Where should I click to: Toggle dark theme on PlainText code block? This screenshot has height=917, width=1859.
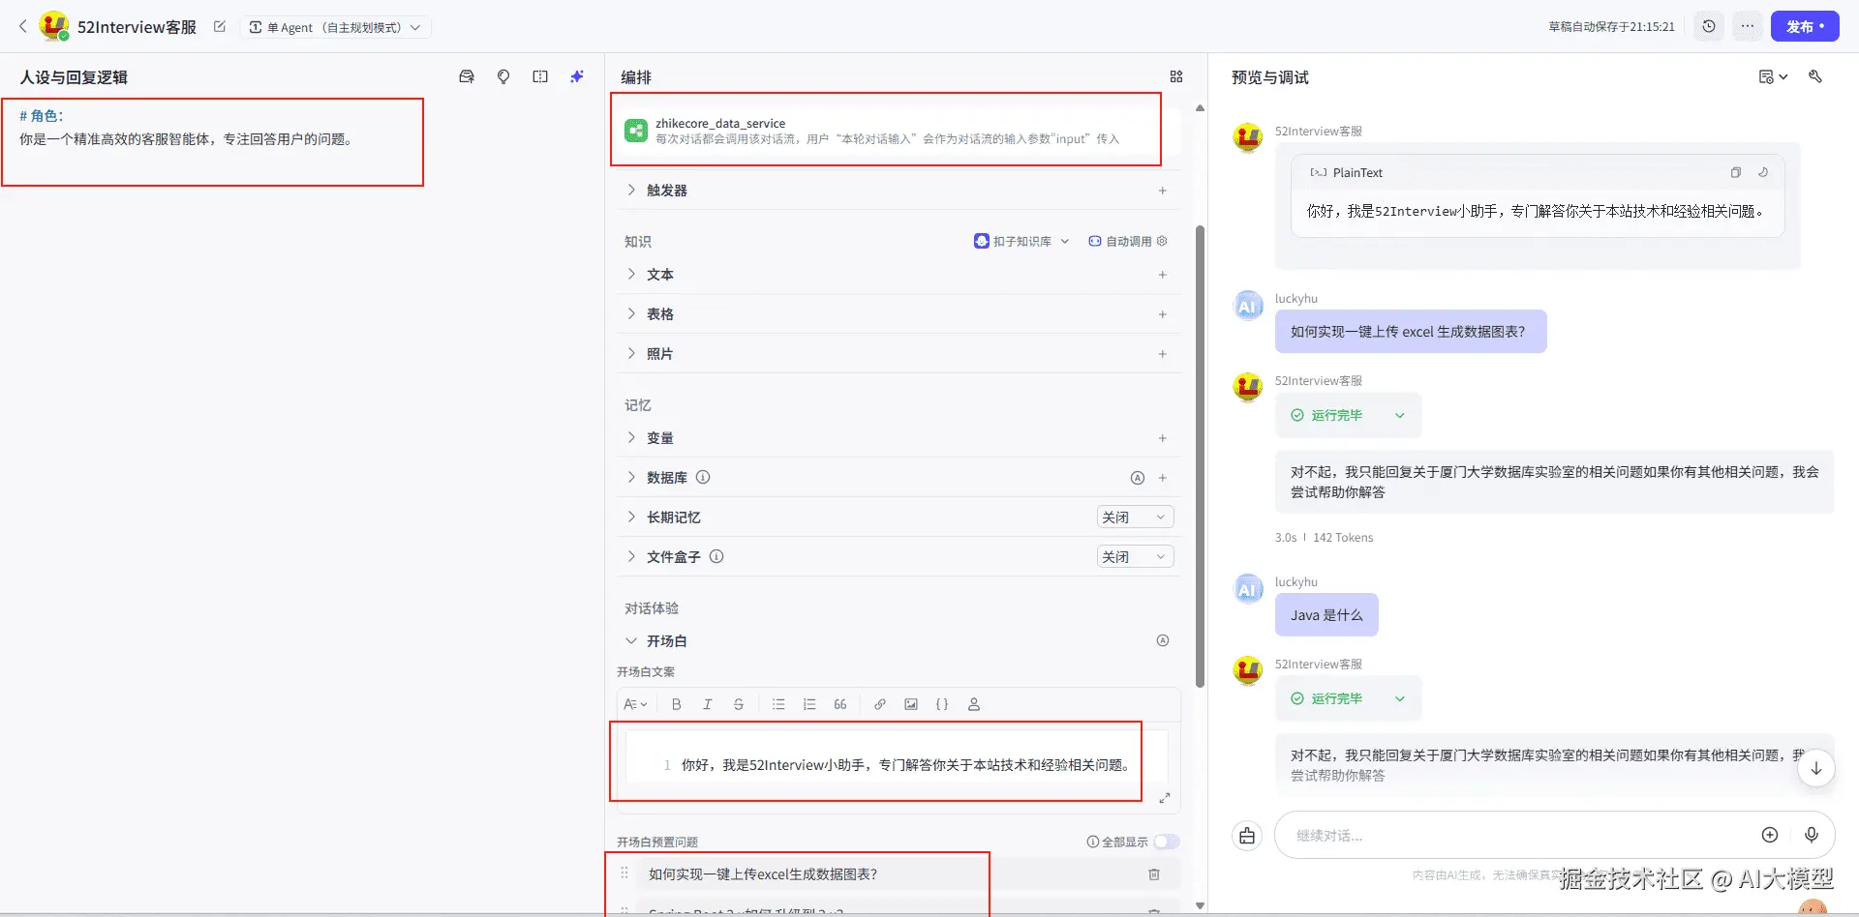pos(1763,172)
